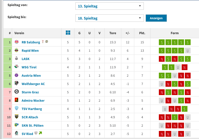
Task: Click the trophy icon next to RB Salzburg
Action: pos(43,42)
